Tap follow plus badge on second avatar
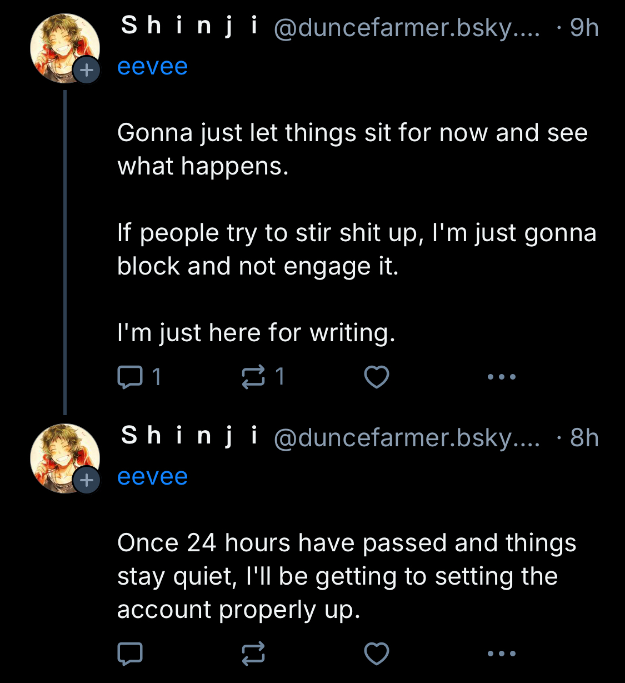Screen dimensions: 625x683 click(87, 480)
